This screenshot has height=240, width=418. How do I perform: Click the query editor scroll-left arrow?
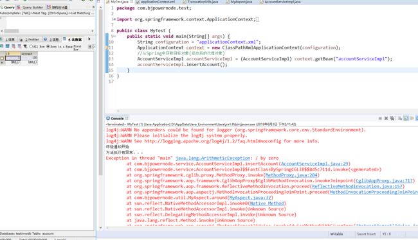click(x=2, y=31)
